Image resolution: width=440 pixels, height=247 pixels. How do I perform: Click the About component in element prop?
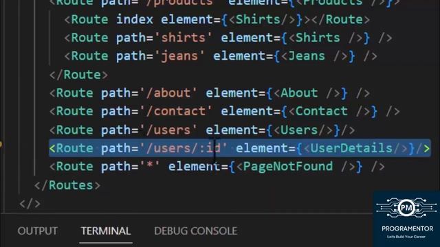(x=299, y=93)
